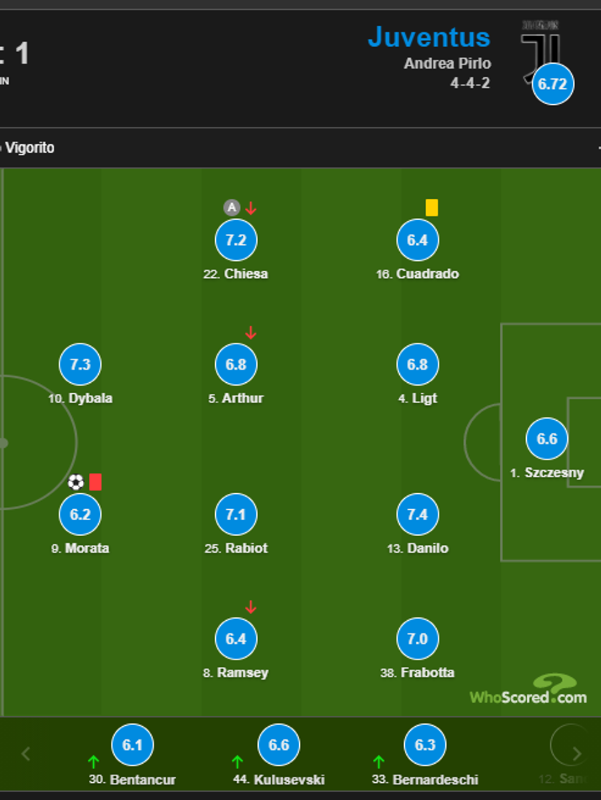The height and width of the screenshot is (800, 601).
Task: Click Chiesa's 7.2 rating circle
Action: coord(236,240)
